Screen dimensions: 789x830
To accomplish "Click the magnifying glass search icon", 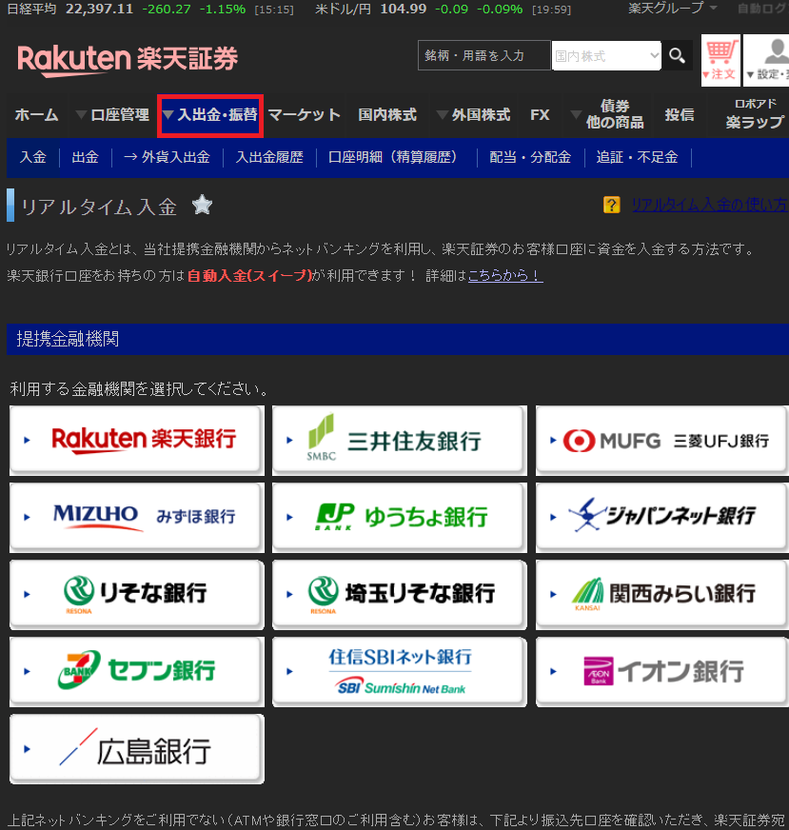I will click(678, 55).
